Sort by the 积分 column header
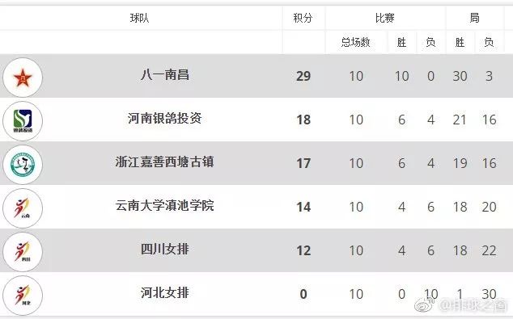The height and width of the screenshot is (319, 513). [x=303, y=18]
